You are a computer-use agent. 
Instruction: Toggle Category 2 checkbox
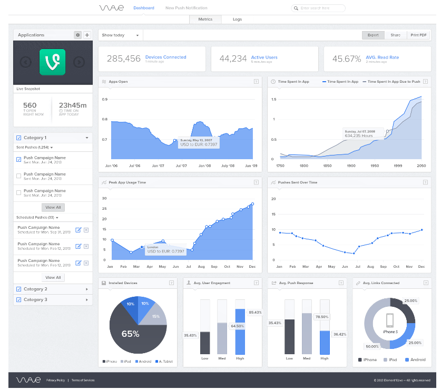(x=19, y=289)
